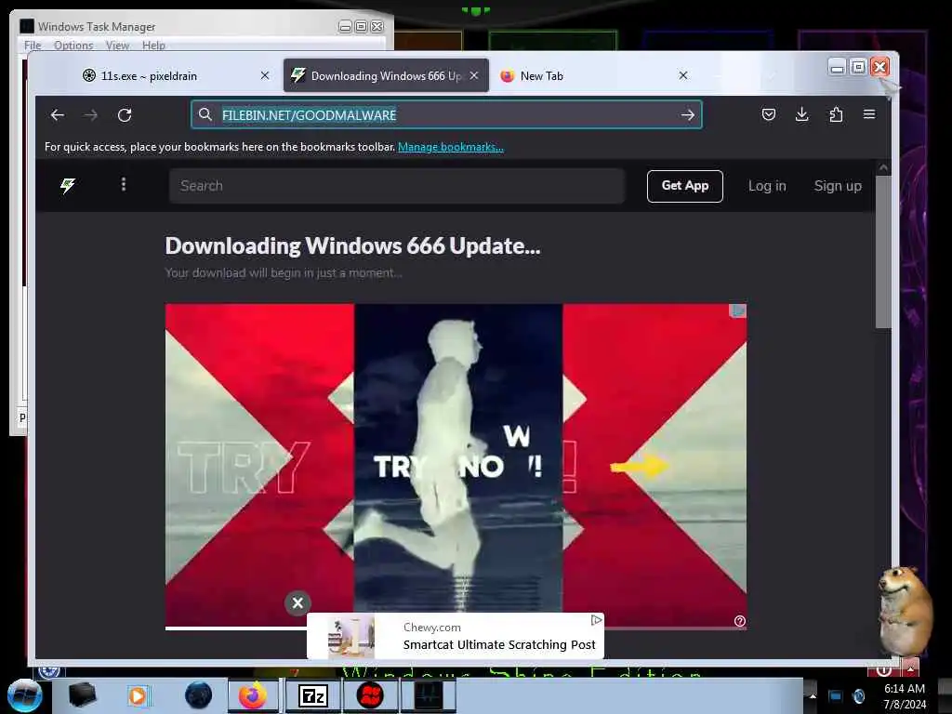The image size is (952, 714).
Task: Click the lightning bolt site logo
Action: [67, 185]
